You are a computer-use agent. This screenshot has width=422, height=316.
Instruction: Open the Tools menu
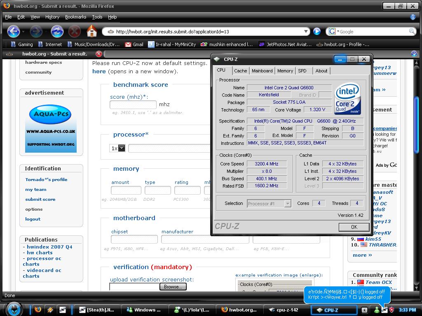tap(97, 17)
